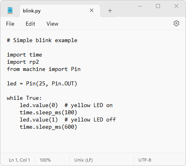Open the Settings gear icon
186x166 pixels.
coord(176,23)
